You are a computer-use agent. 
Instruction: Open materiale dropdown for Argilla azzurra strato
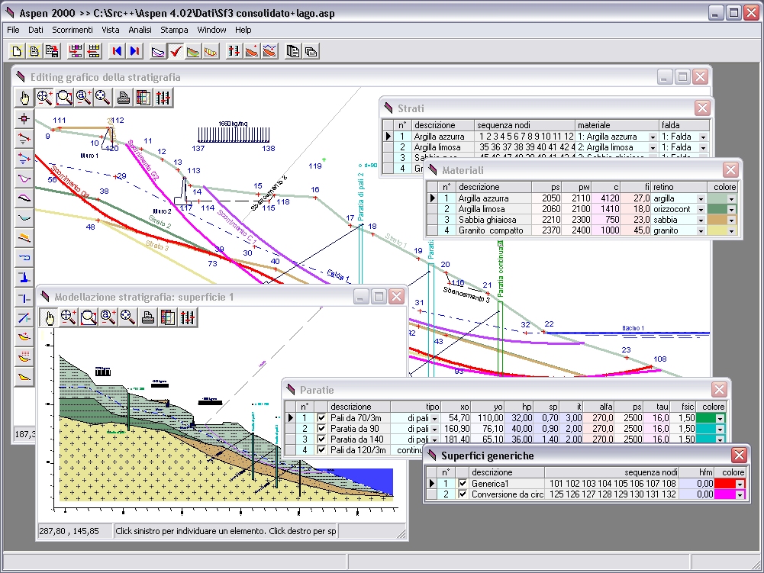point(653,137)
